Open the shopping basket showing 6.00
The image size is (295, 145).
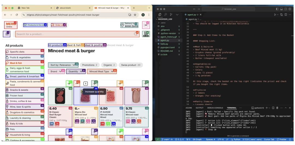pyautogui.click(x=146, y=34)
